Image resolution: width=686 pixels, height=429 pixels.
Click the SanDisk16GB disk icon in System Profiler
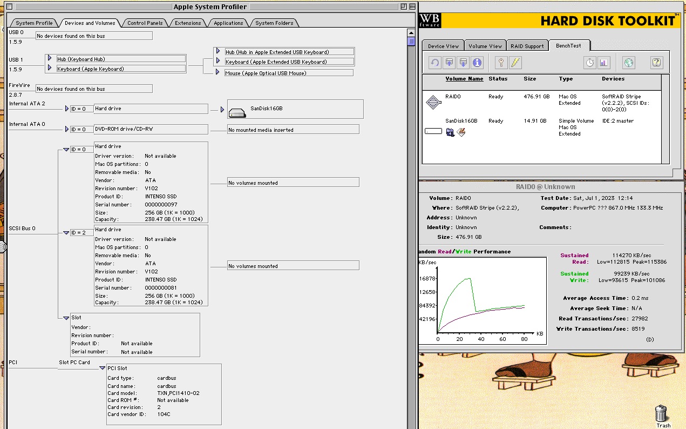click(x=237, y=112)
